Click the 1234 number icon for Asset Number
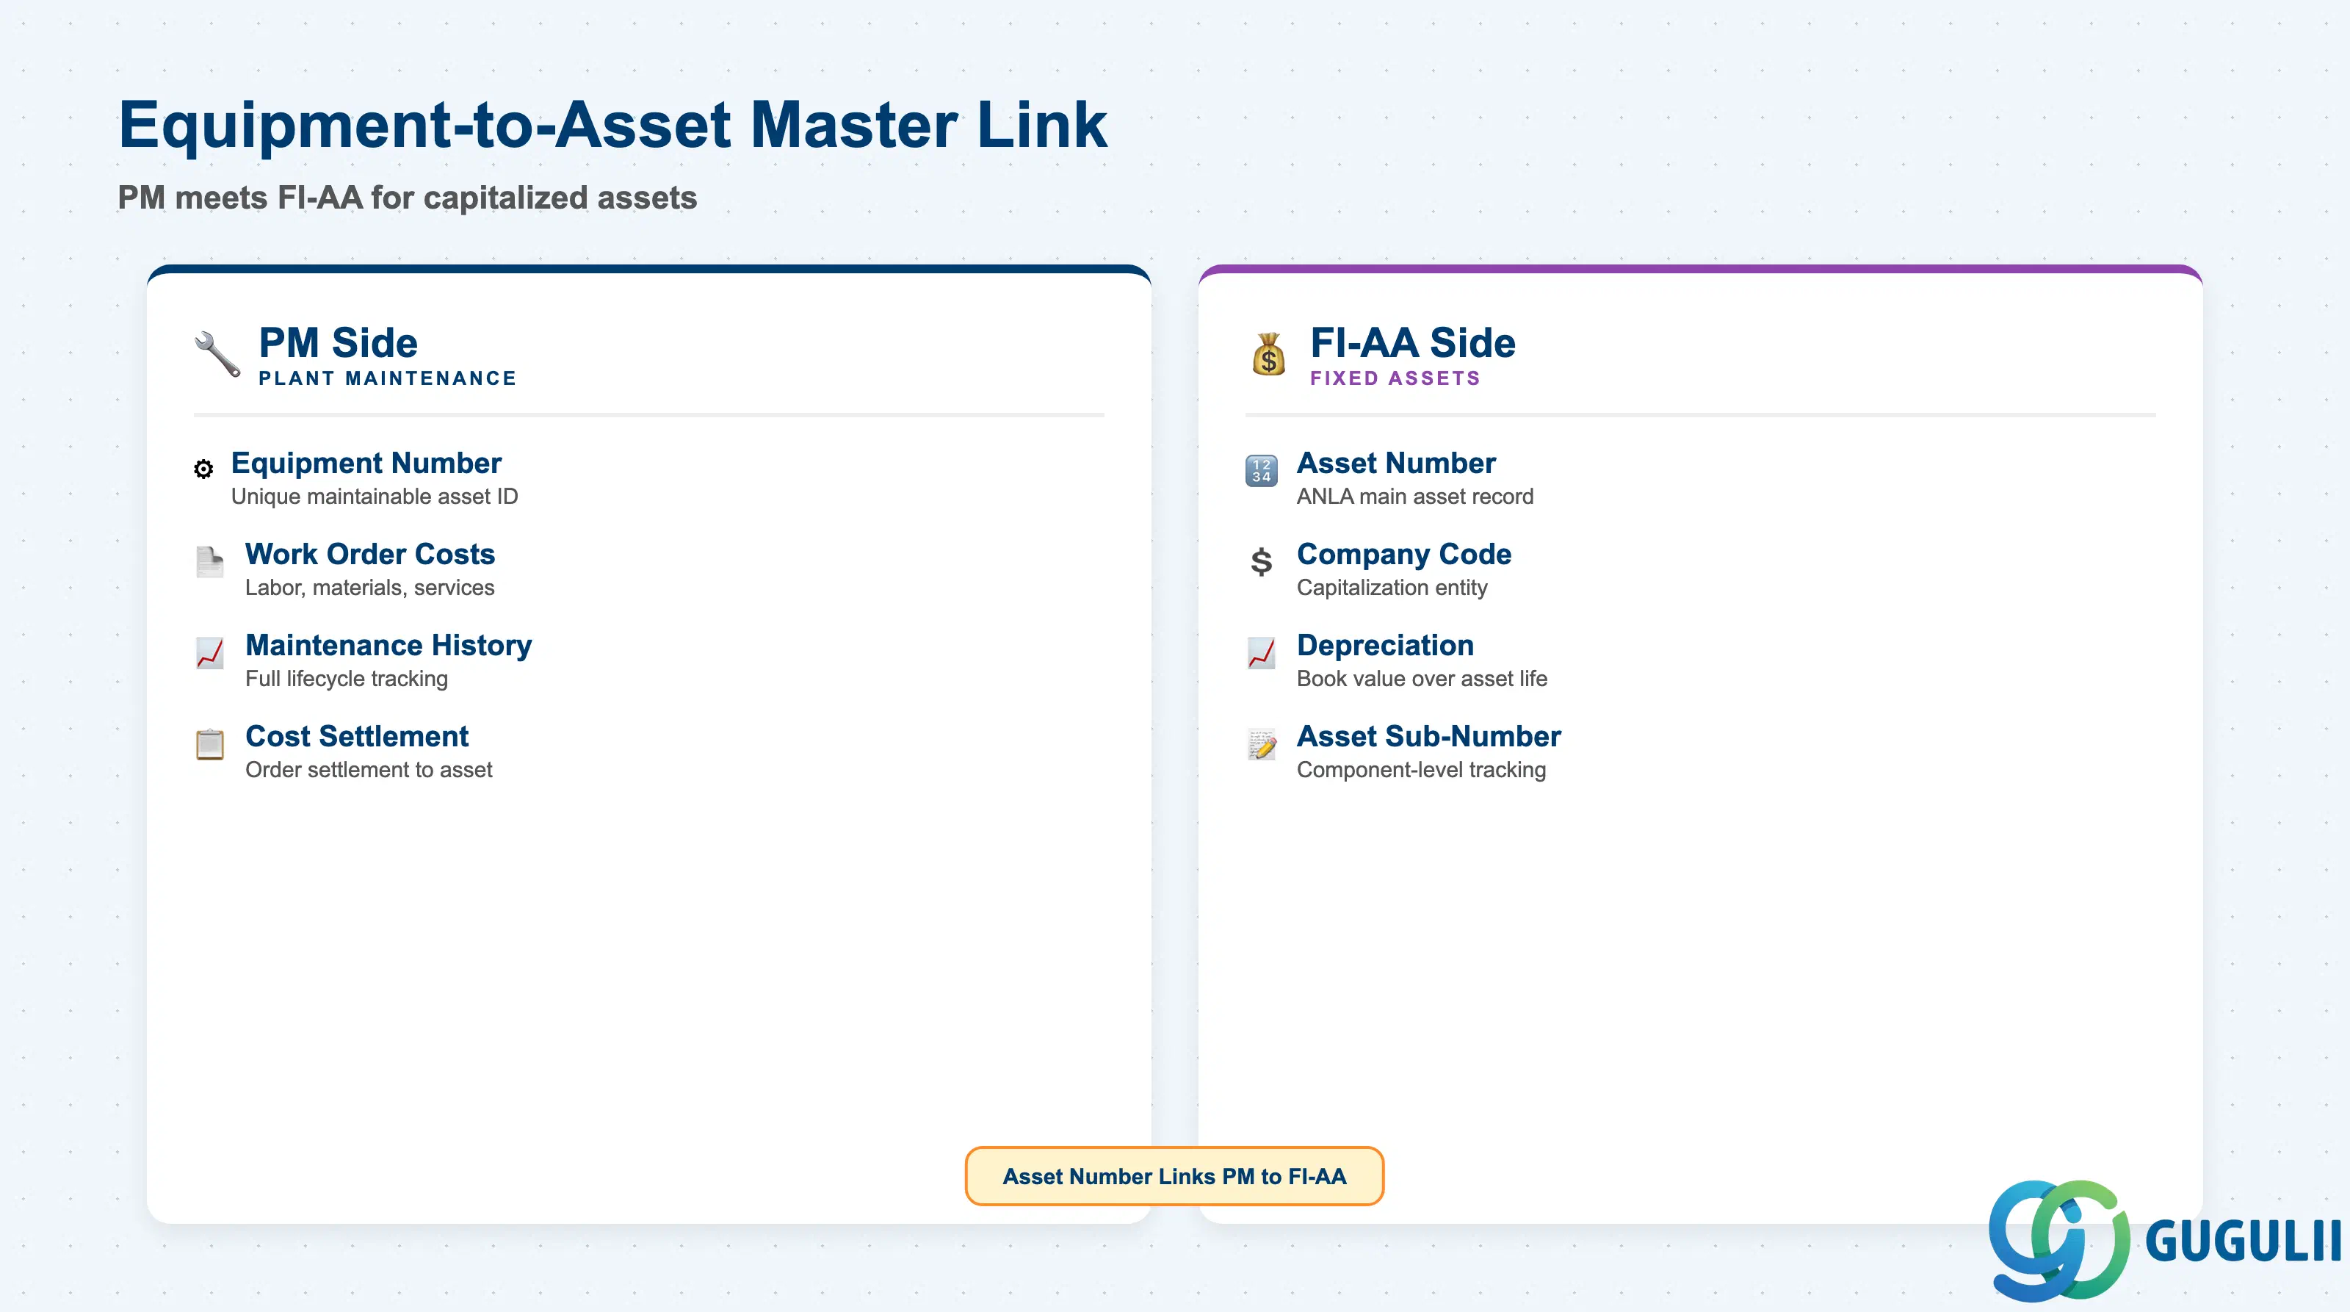Screen dimensions: 2350x1312 point(1262,470)
